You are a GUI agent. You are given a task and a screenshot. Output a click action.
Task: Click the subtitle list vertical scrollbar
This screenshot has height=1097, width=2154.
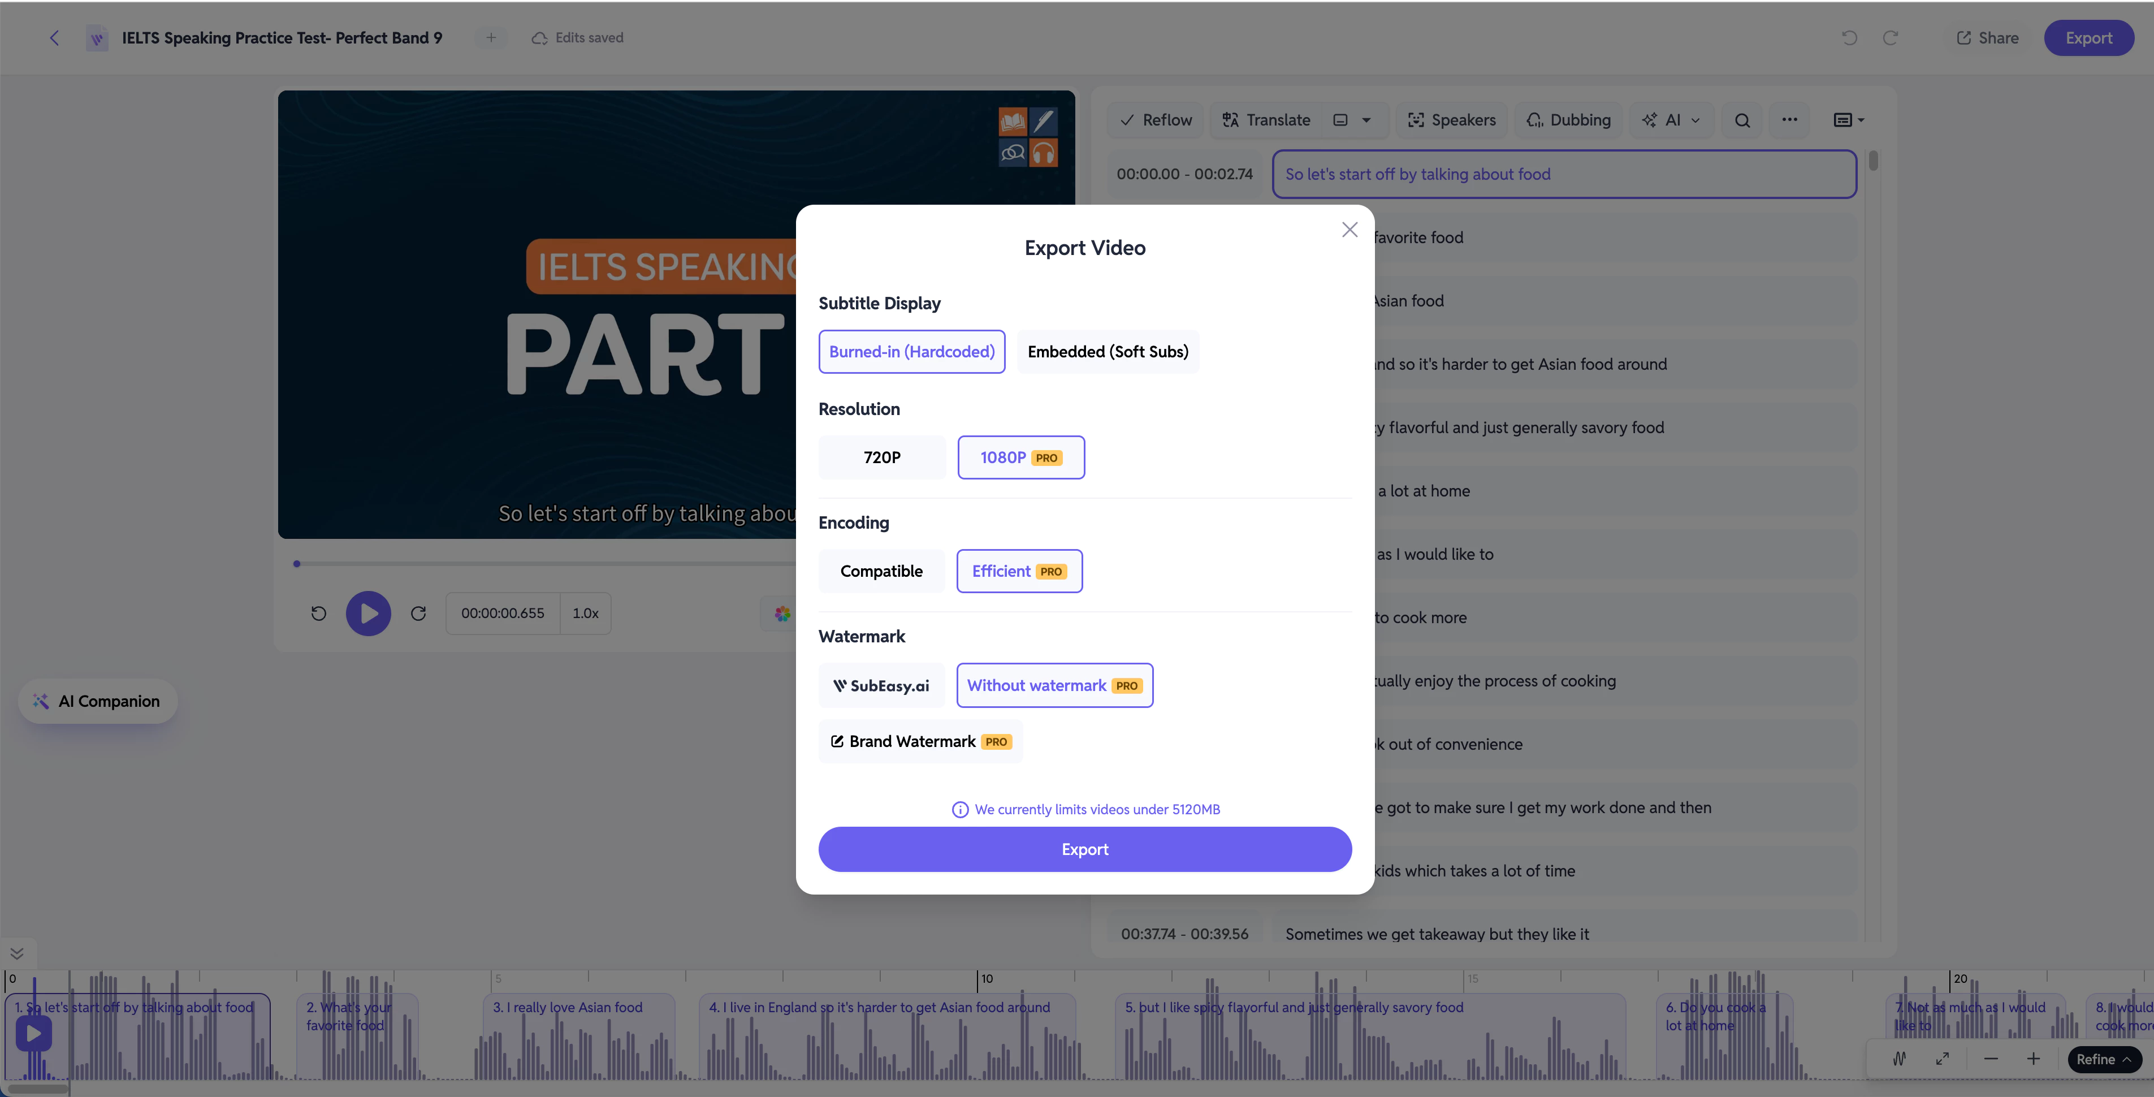click(1873, 159)
